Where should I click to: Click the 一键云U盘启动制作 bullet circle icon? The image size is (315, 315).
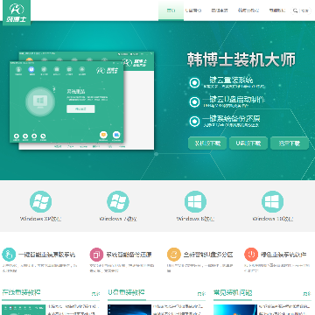194,102
